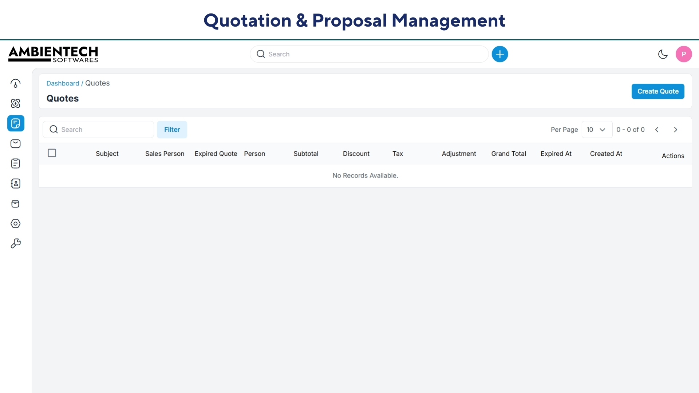Open the Settings hexagon icon in the sidebar
This screenshot has height=393, width=699.
[15, 223]
